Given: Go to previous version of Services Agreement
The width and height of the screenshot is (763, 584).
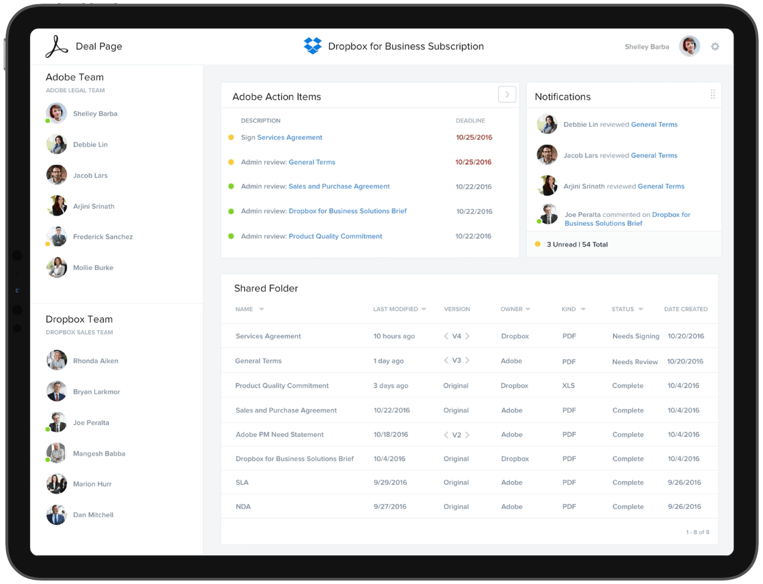Looking at the screenshot, I should click(x=446, y=336).
